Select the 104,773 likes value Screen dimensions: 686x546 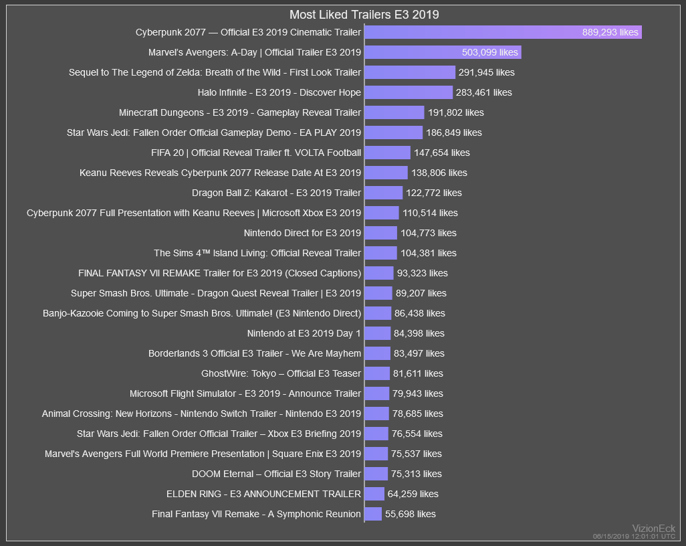[429, 233]
